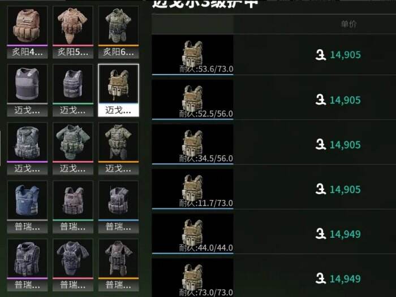Pick the blue-bordered 普瑞 vest
This screenshot has width=396, height=297.
pyautogui.click(x=118, y=207)
